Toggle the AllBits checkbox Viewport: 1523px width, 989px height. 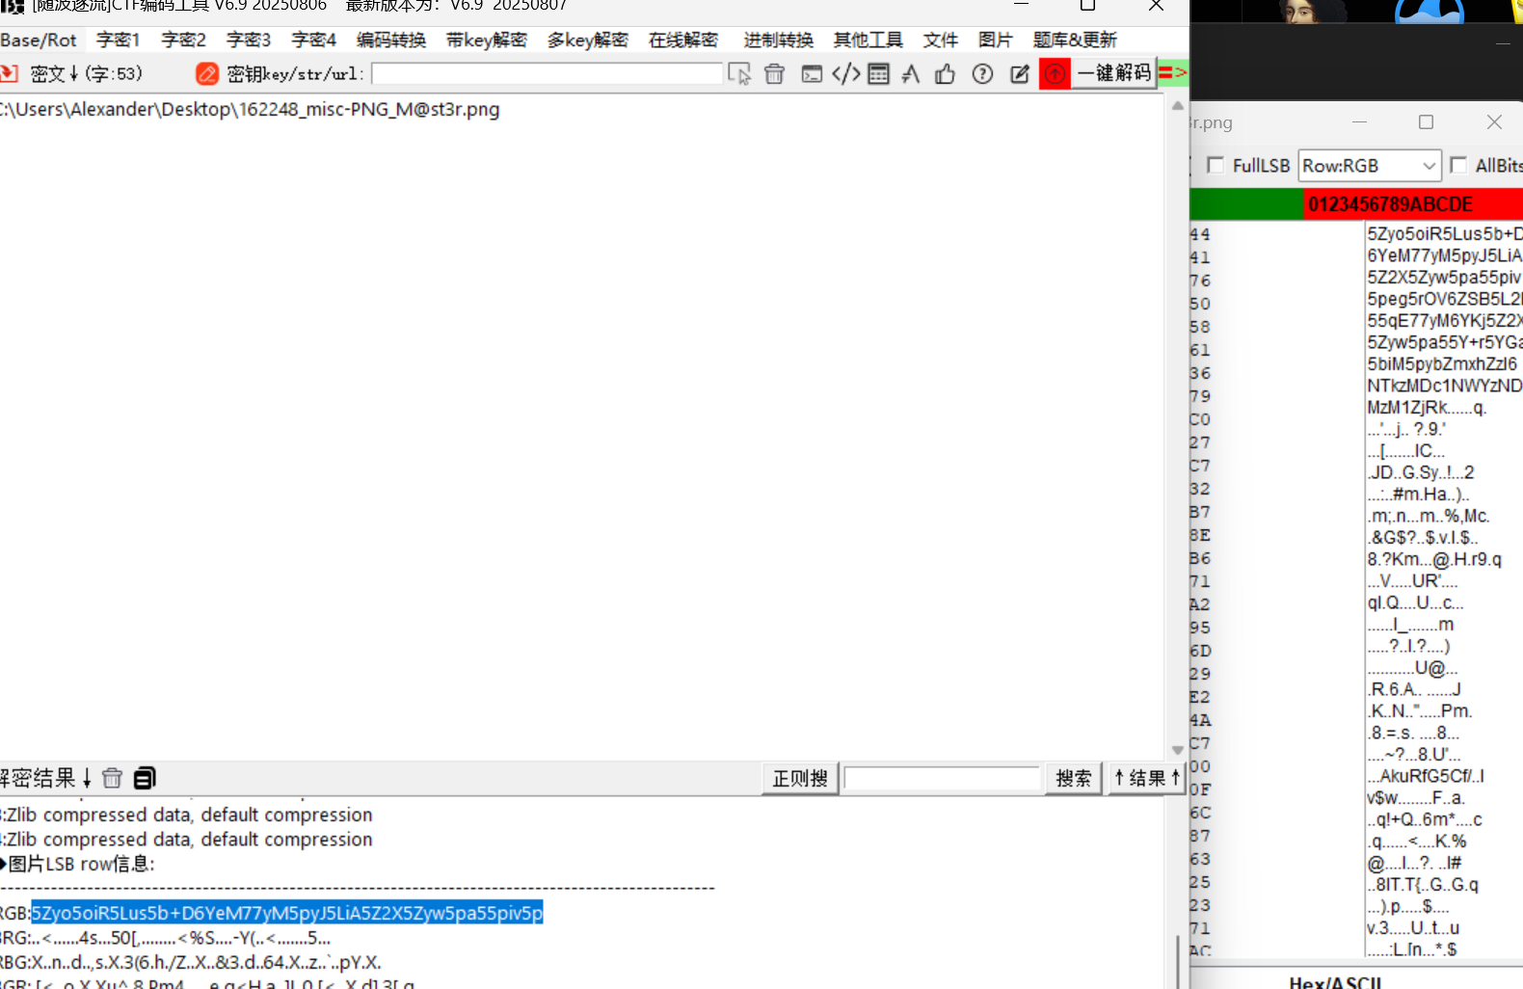[1458, 165]
